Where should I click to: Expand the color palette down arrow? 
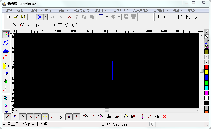pos(206,62)
